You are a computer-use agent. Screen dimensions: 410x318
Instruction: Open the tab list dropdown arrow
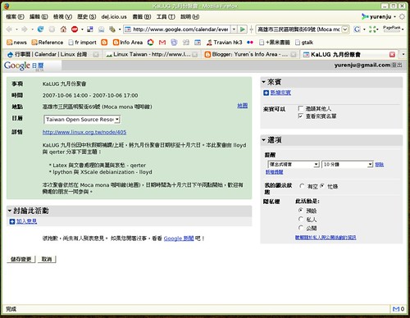pyautogui.click(x=403, y=54)
